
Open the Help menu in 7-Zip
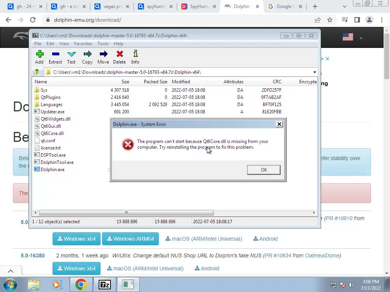[x=118, y=44]
